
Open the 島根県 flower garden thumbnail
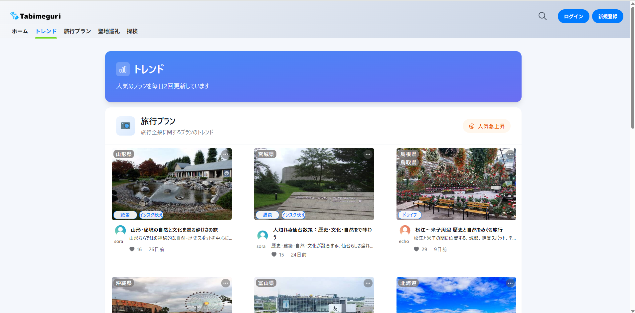pos(456,184)
